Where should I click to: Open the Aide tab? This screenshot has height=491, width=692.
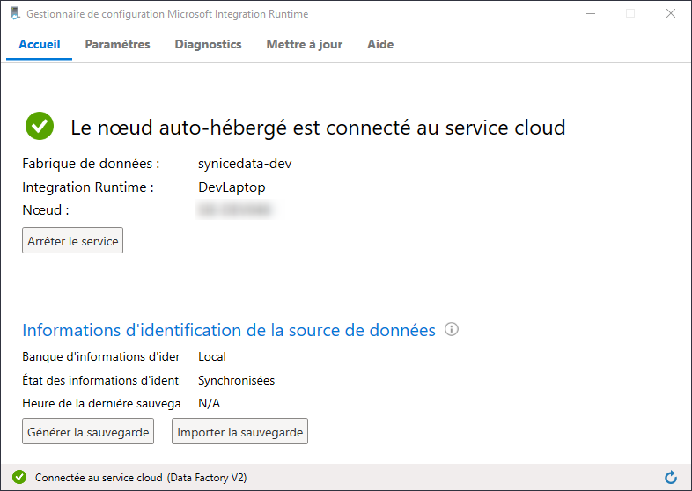pos(380,45)
